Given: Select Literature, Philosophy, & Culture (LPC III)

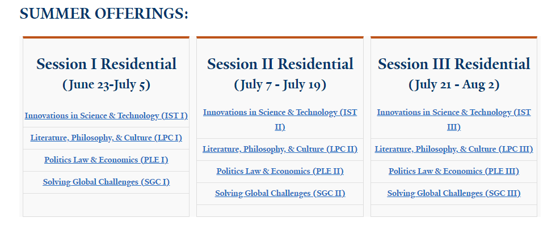Looking at the screenshot, I should pos(454,149).
